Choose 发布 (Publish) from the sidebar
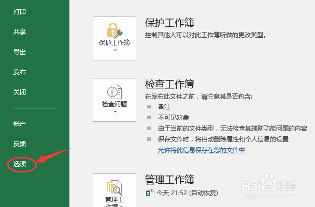The height and width of the screenshot is (207, 315). click(20, 72)
